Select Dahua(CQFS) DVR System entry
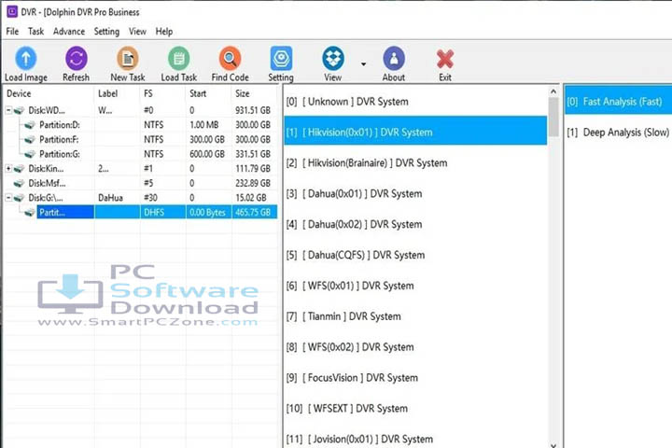Image resolution: width=672 pixels, height=448 pixels. [414, 255]
